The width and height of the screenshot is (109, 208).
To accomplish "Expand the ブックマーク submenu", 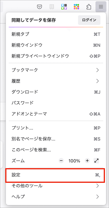I will tap(56, 70).
